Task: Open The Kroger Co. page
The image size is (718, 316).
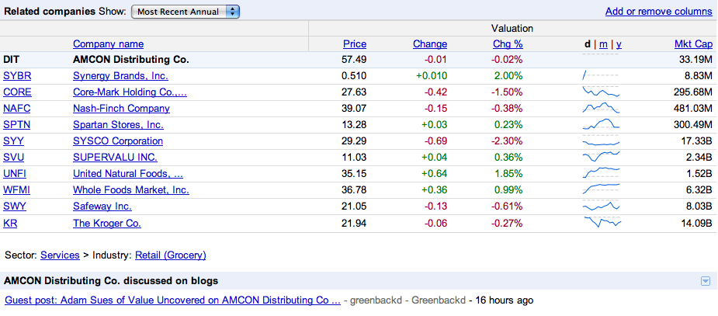Action: (107, 224)
